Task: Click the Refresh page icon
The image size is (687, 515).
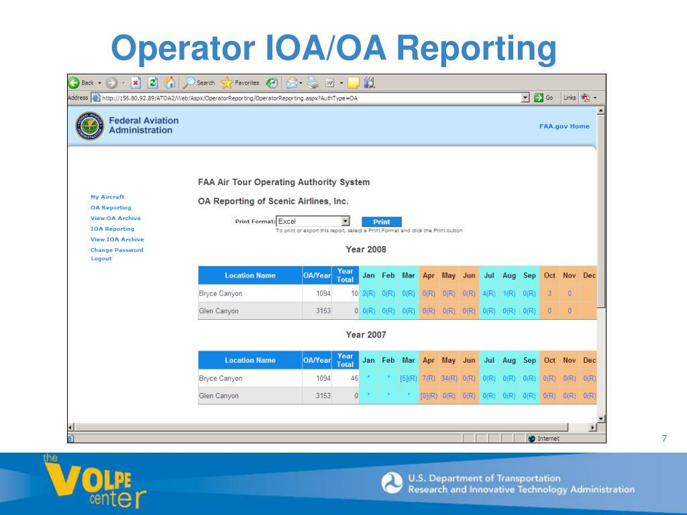Action: 152,82
